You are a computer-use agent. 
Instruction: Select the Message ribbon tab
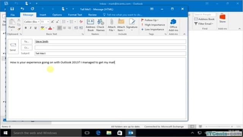[x=28, y=15]
